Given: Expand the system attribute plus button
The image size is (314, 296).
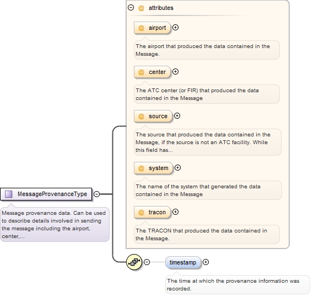Looking at the screenshot, I should pos(177,168).
